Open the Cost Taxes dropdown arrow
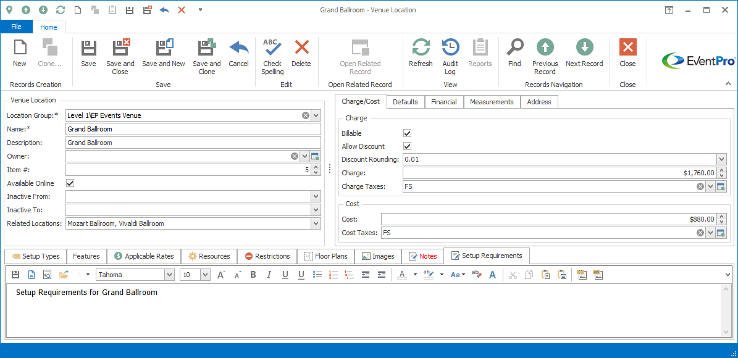 coord(711,233)
